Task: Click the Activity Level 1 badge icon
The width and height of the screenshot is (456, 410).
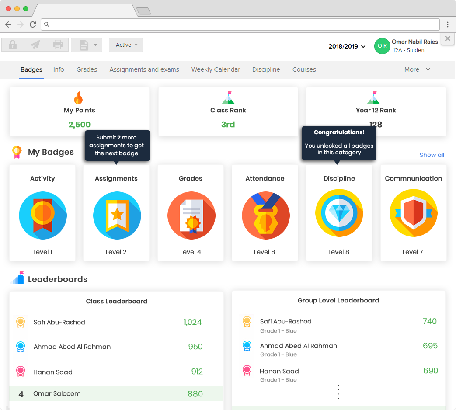Action: pos(43,215)
